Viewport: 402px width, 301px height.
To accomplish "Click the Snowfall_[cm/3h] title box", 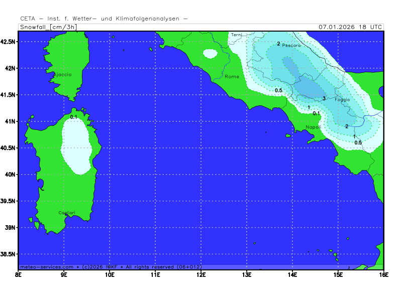I will click(x=48, y=27).
